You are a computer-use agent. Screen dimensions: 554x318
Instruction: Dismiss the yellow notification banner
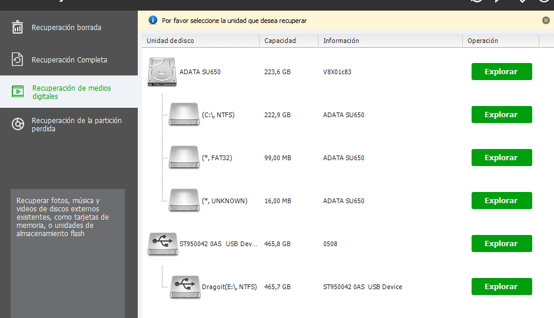click(x=546, y=21)
